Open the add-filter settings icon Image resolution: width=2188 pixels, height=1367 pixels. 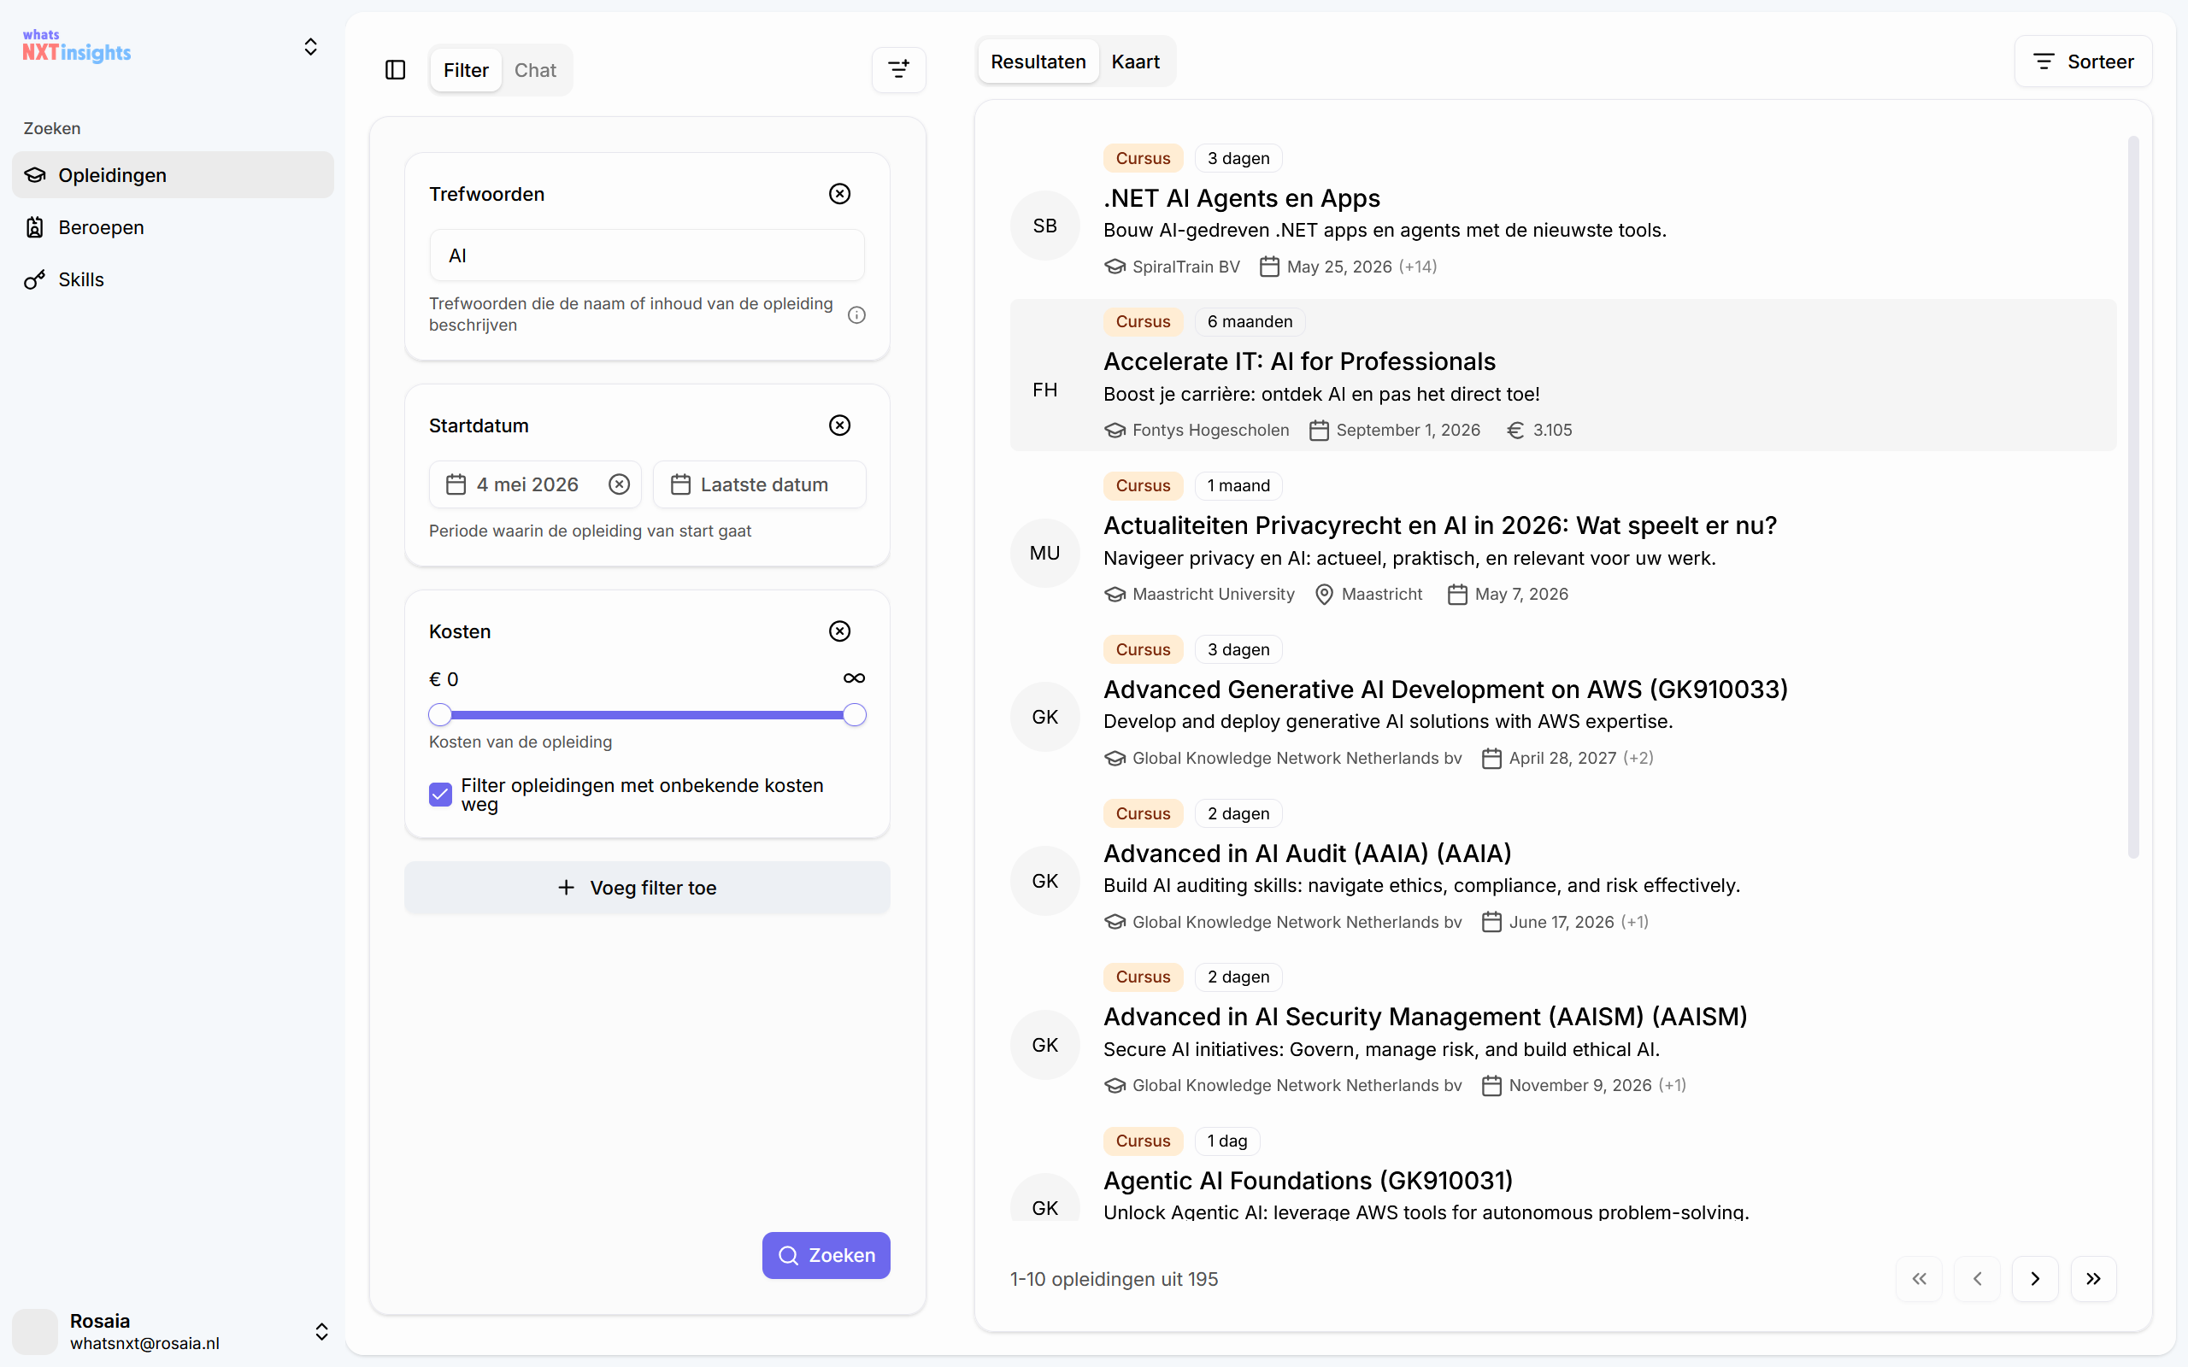899,69
